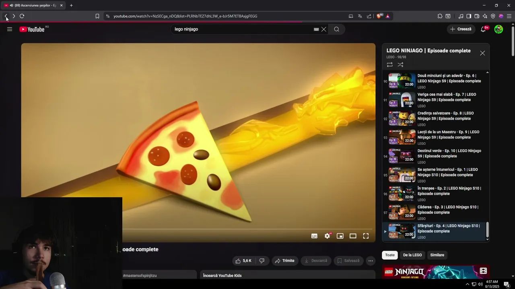Open Leo AI sparkle icon
This screenshot has width=515, height=289.
[x=485, y=16]
